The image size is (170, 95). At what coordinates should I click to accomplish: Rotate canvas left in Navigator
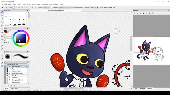coord(143,13)
